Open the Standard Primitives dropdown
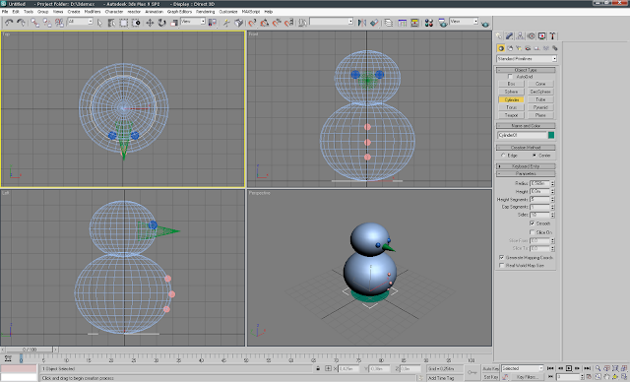 pos(527,59)
